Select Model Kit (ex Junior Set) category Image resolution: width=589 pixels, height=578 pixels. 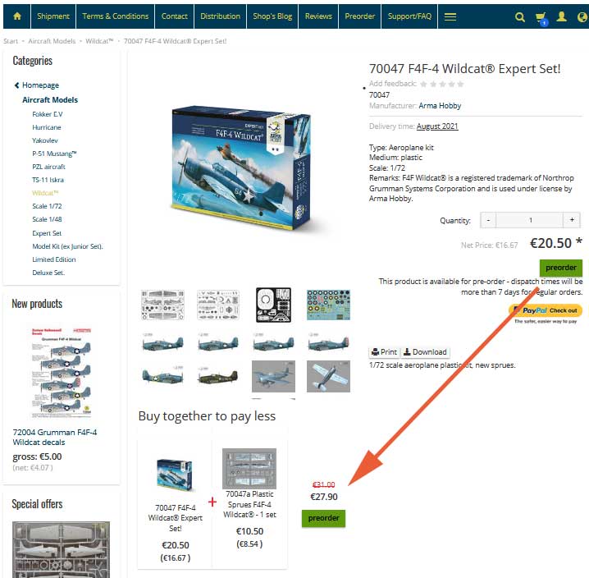(67, 246)
